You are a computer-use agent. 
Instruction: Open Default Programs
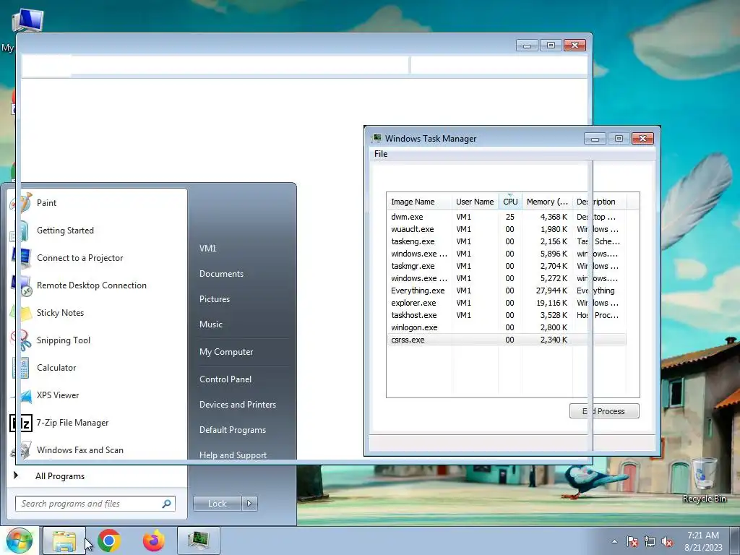coord(232,430)
